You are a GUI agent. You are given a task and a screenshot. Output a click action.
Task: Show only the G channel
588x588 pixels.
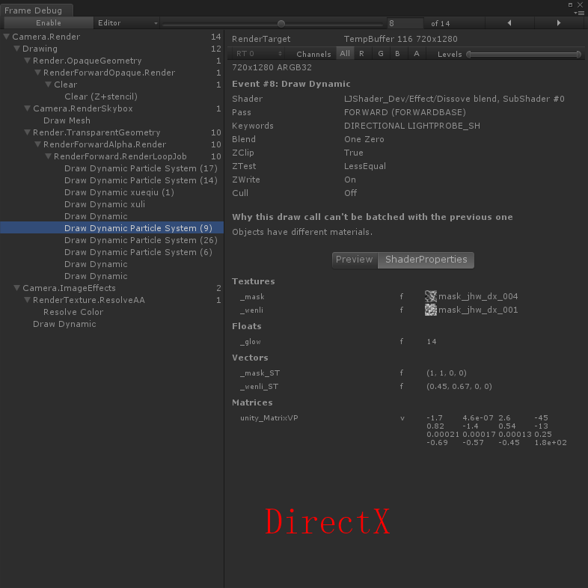(381, 54)
